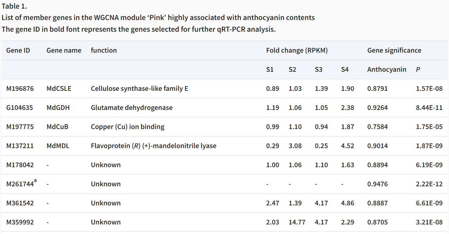
Task: Click 'Flavoprotein (R) (+)-mandelonitrile lyase' cell
Action: point(153,146)
